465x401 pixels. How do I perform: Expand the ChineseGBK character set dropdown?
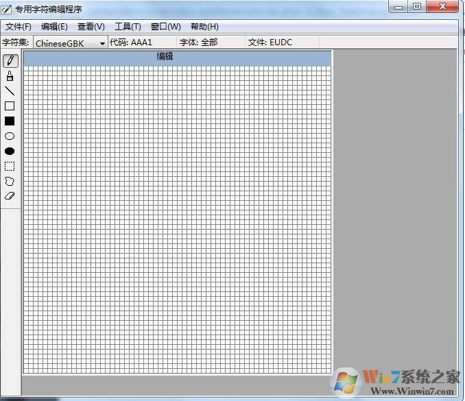coord(103,43)
